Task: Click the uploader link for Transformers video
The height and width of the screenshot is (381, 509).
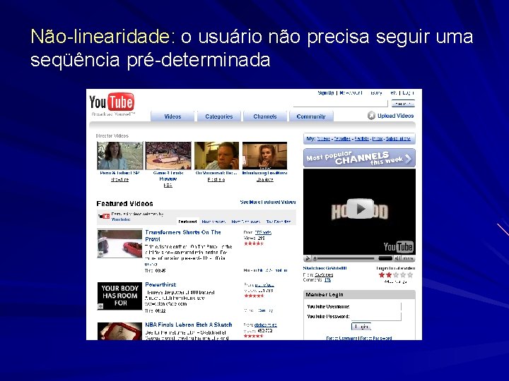Action: tap(263, 232)
